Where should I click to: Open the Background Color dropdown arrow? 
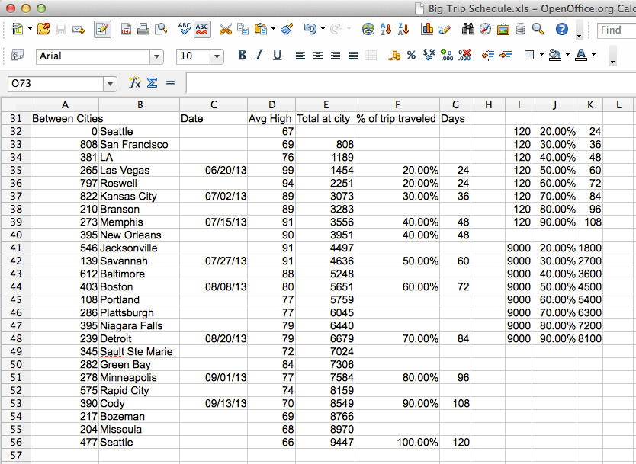point(568,55)
